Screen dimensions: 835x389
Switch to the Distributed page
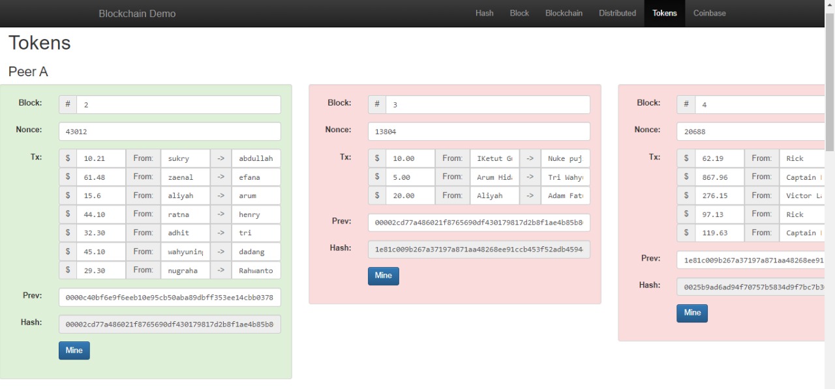coord(617,13)
